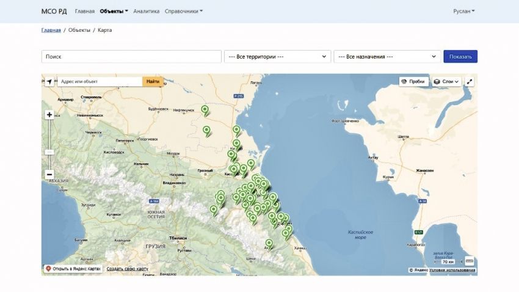The height and width of the screenshot is (292, 519).
Task: Select the ruler measurement tool on the map
Action: (x=470, y=261)
